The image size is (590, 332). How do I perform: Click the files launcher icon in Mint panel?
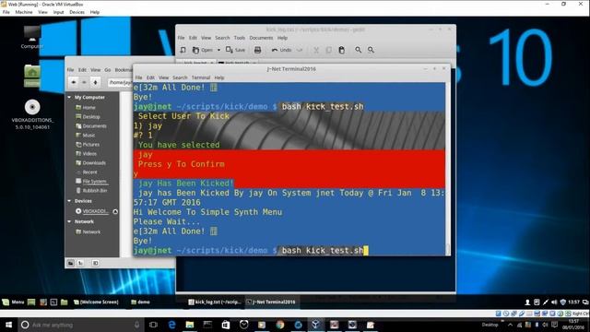point(64,302)
